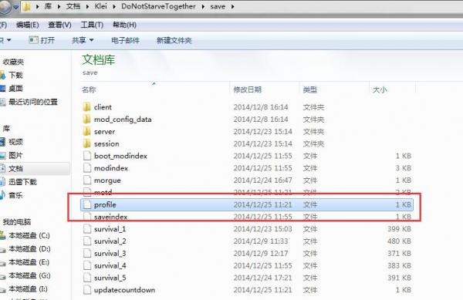
Task: Click the folder icon in address bar
Action: [27, 6]
